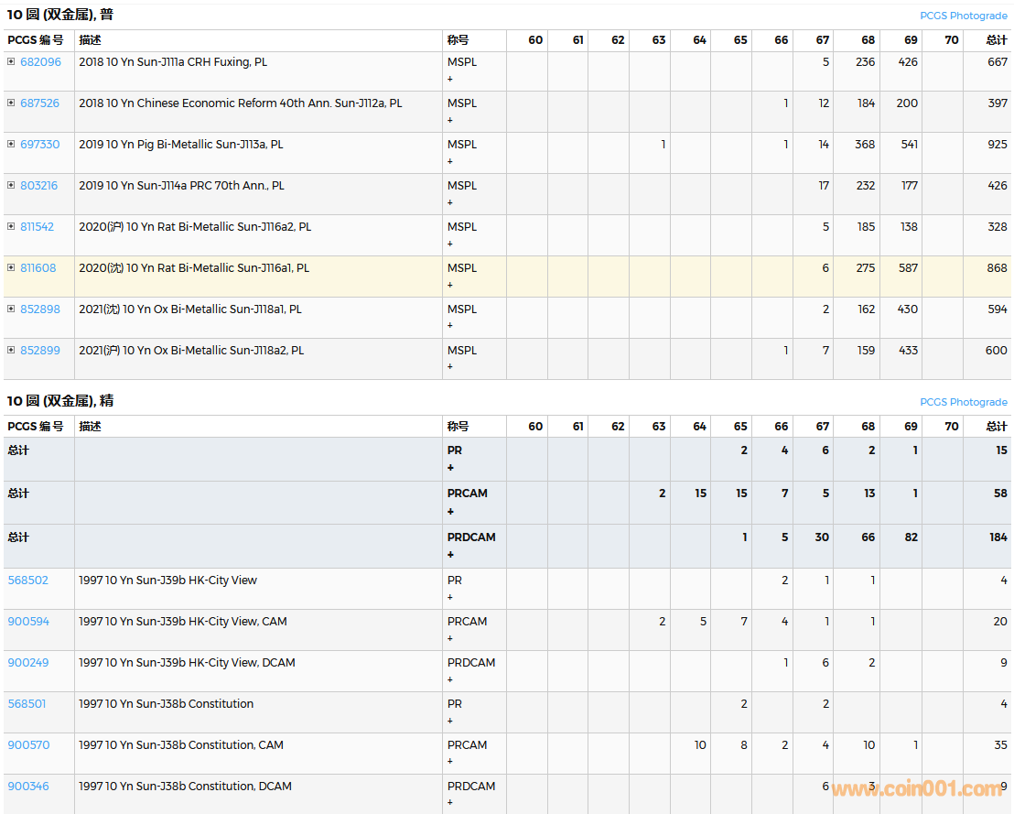Click plus icon under PRCAM total row

450,511
